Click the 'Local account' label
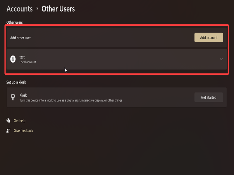This screenshot has height=175, width=234. tap(27, 62)
